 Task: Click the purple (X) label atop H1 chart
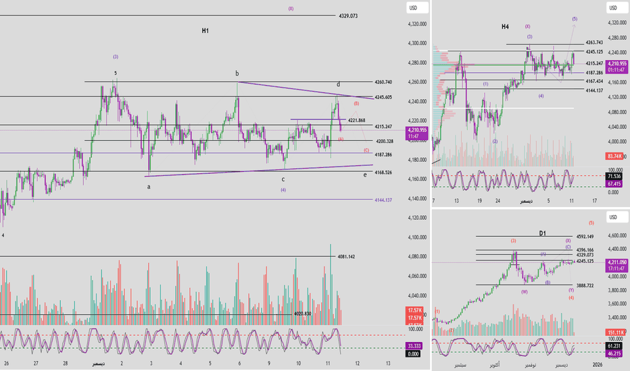(x=291, y=8)
